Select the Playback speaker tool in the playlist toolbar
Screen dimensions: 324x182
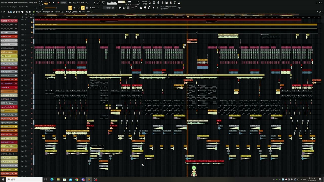pos(30,12)
